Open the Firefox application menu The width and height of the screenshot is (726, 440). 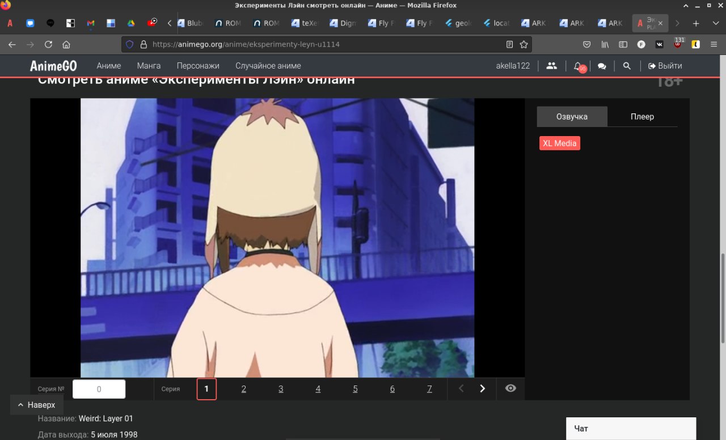pos(714,44)
